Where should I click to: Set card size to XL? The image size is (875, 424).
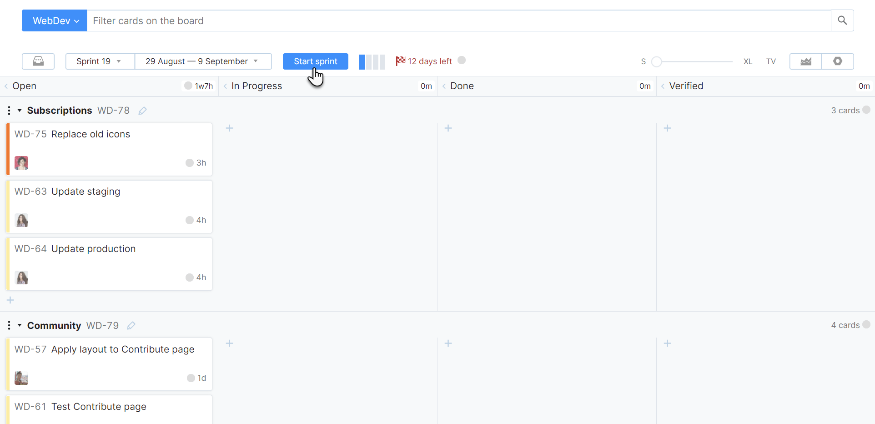point(748,61)
